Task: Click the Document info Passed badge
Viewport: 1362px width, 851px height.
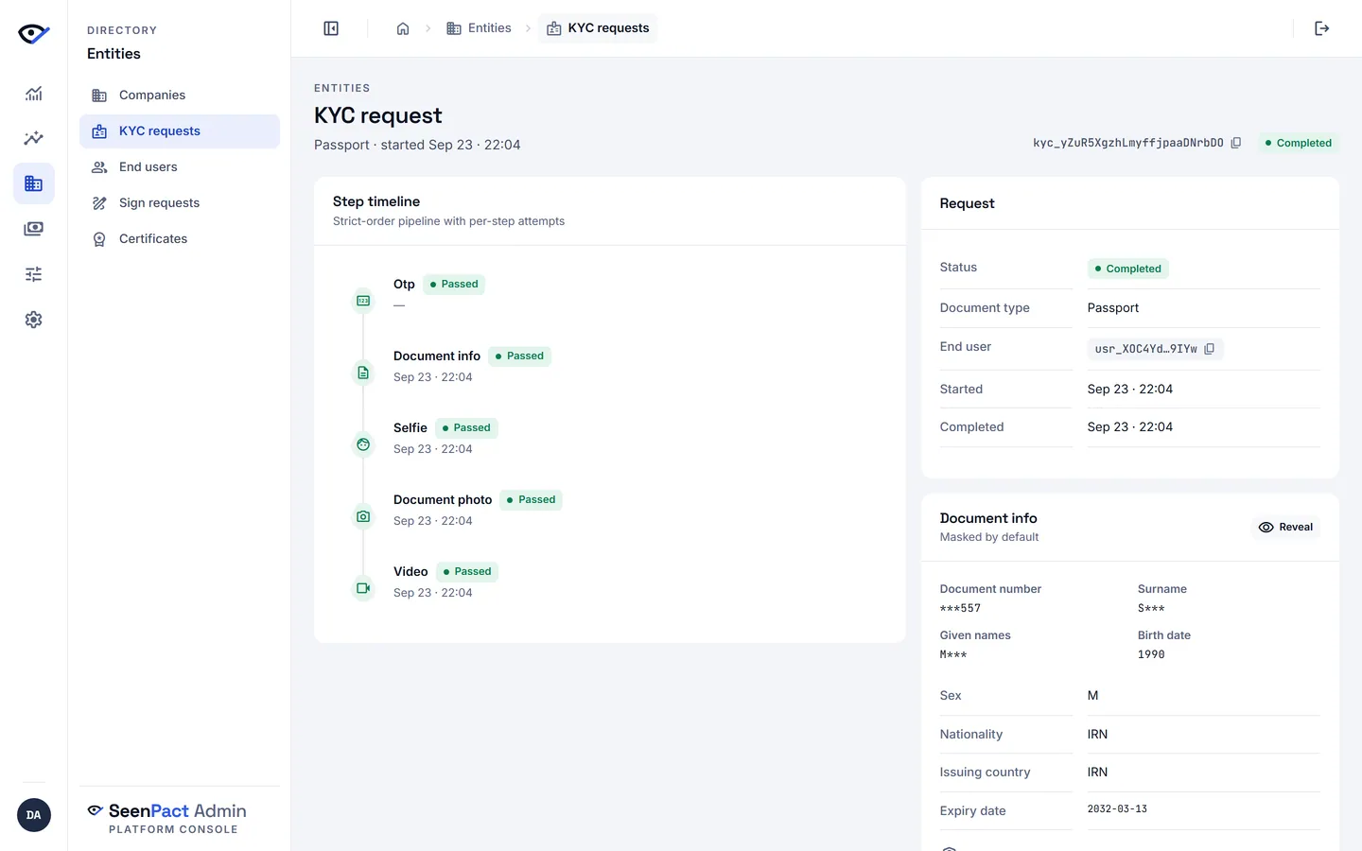Action: [520, 356]
